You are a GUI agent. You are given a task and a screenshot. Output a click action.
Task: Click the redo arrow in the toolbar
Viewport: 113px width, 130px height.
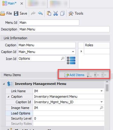33,13
